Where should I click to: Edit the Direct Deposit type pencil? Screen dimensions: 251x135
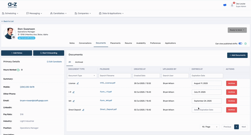(x=83, y=110)
